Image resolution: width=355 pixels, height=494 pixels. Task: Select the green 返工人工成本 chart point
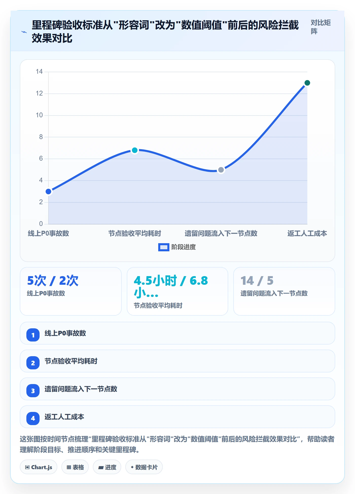(307, 83)
